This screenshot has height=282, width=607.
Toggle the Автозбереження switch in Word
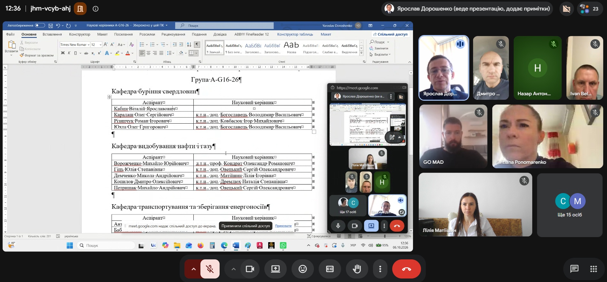coord(40,25)
